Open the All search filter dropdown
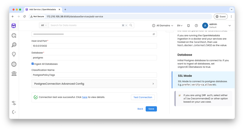The width and height of the screenshot is (244, 131). pyautogui.click(x=44, y=25)
